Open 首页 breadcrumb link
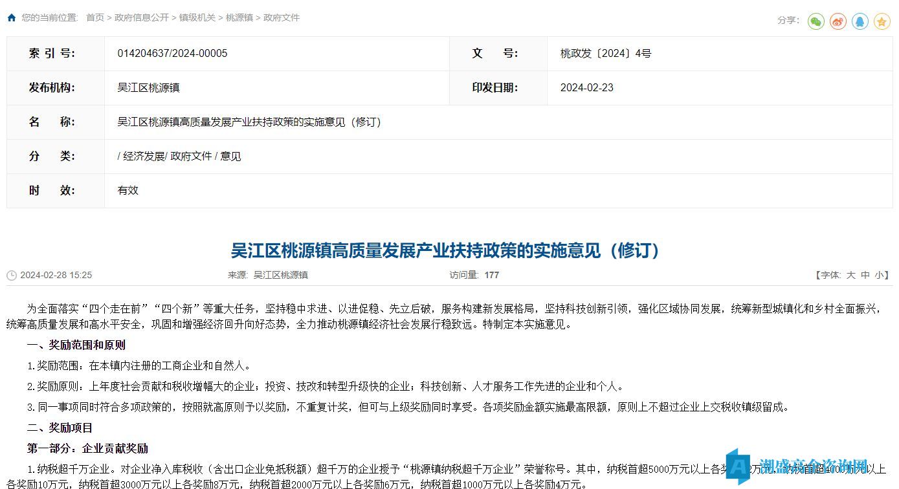The image size is (899, 489). [x=95, y=18]
